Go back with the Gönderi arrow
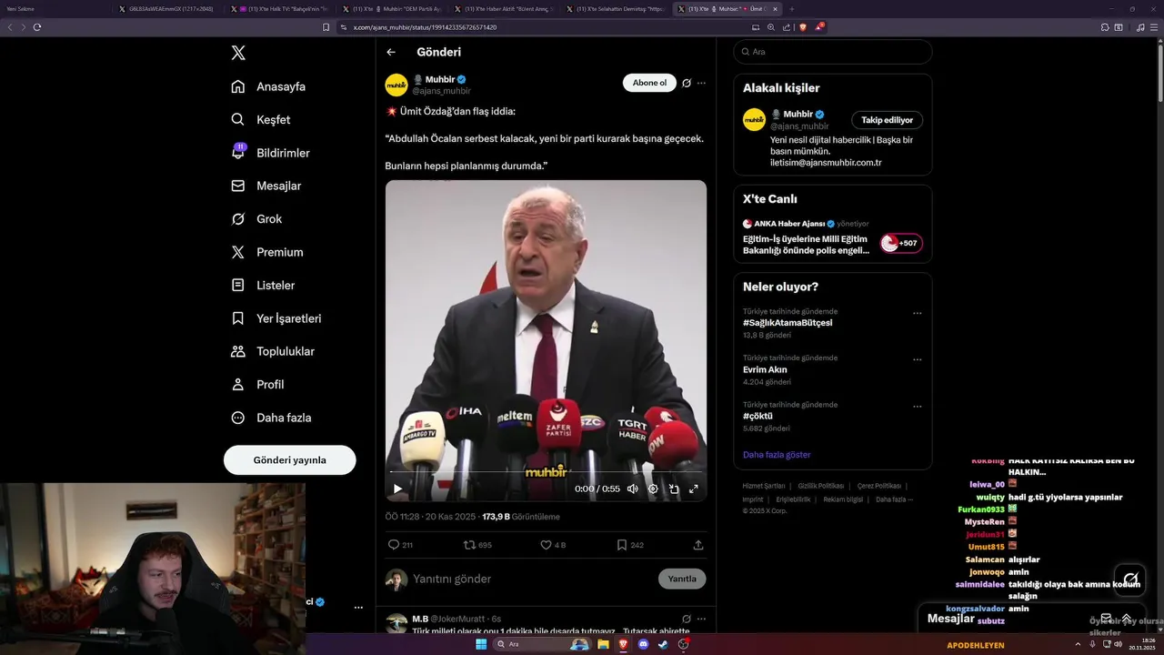This screenshot has width=1164, height=655. (x=391, y=52)
